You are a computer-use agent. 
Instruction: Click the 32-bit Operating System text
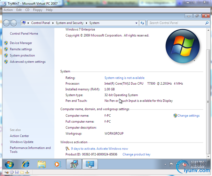pyautogui.click(x=121, y=95)
